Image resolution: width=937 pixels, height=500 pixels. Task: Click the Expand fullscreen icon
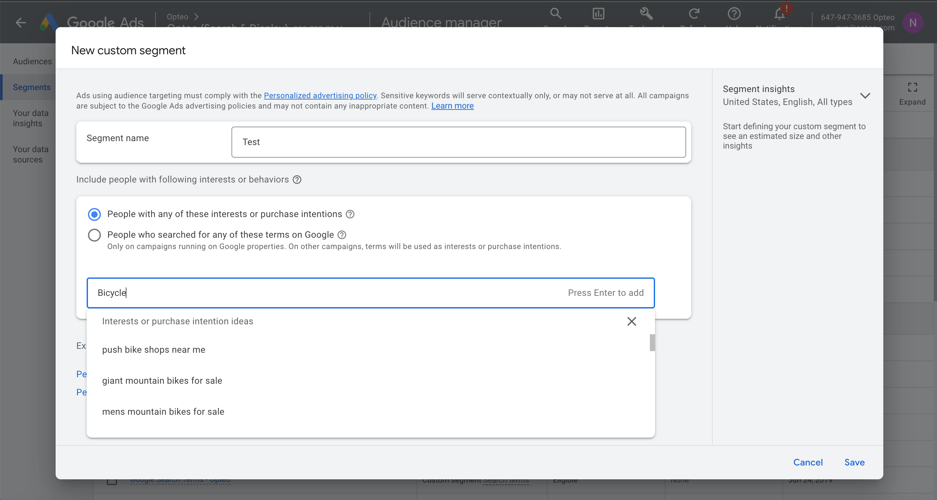(912, 87)
